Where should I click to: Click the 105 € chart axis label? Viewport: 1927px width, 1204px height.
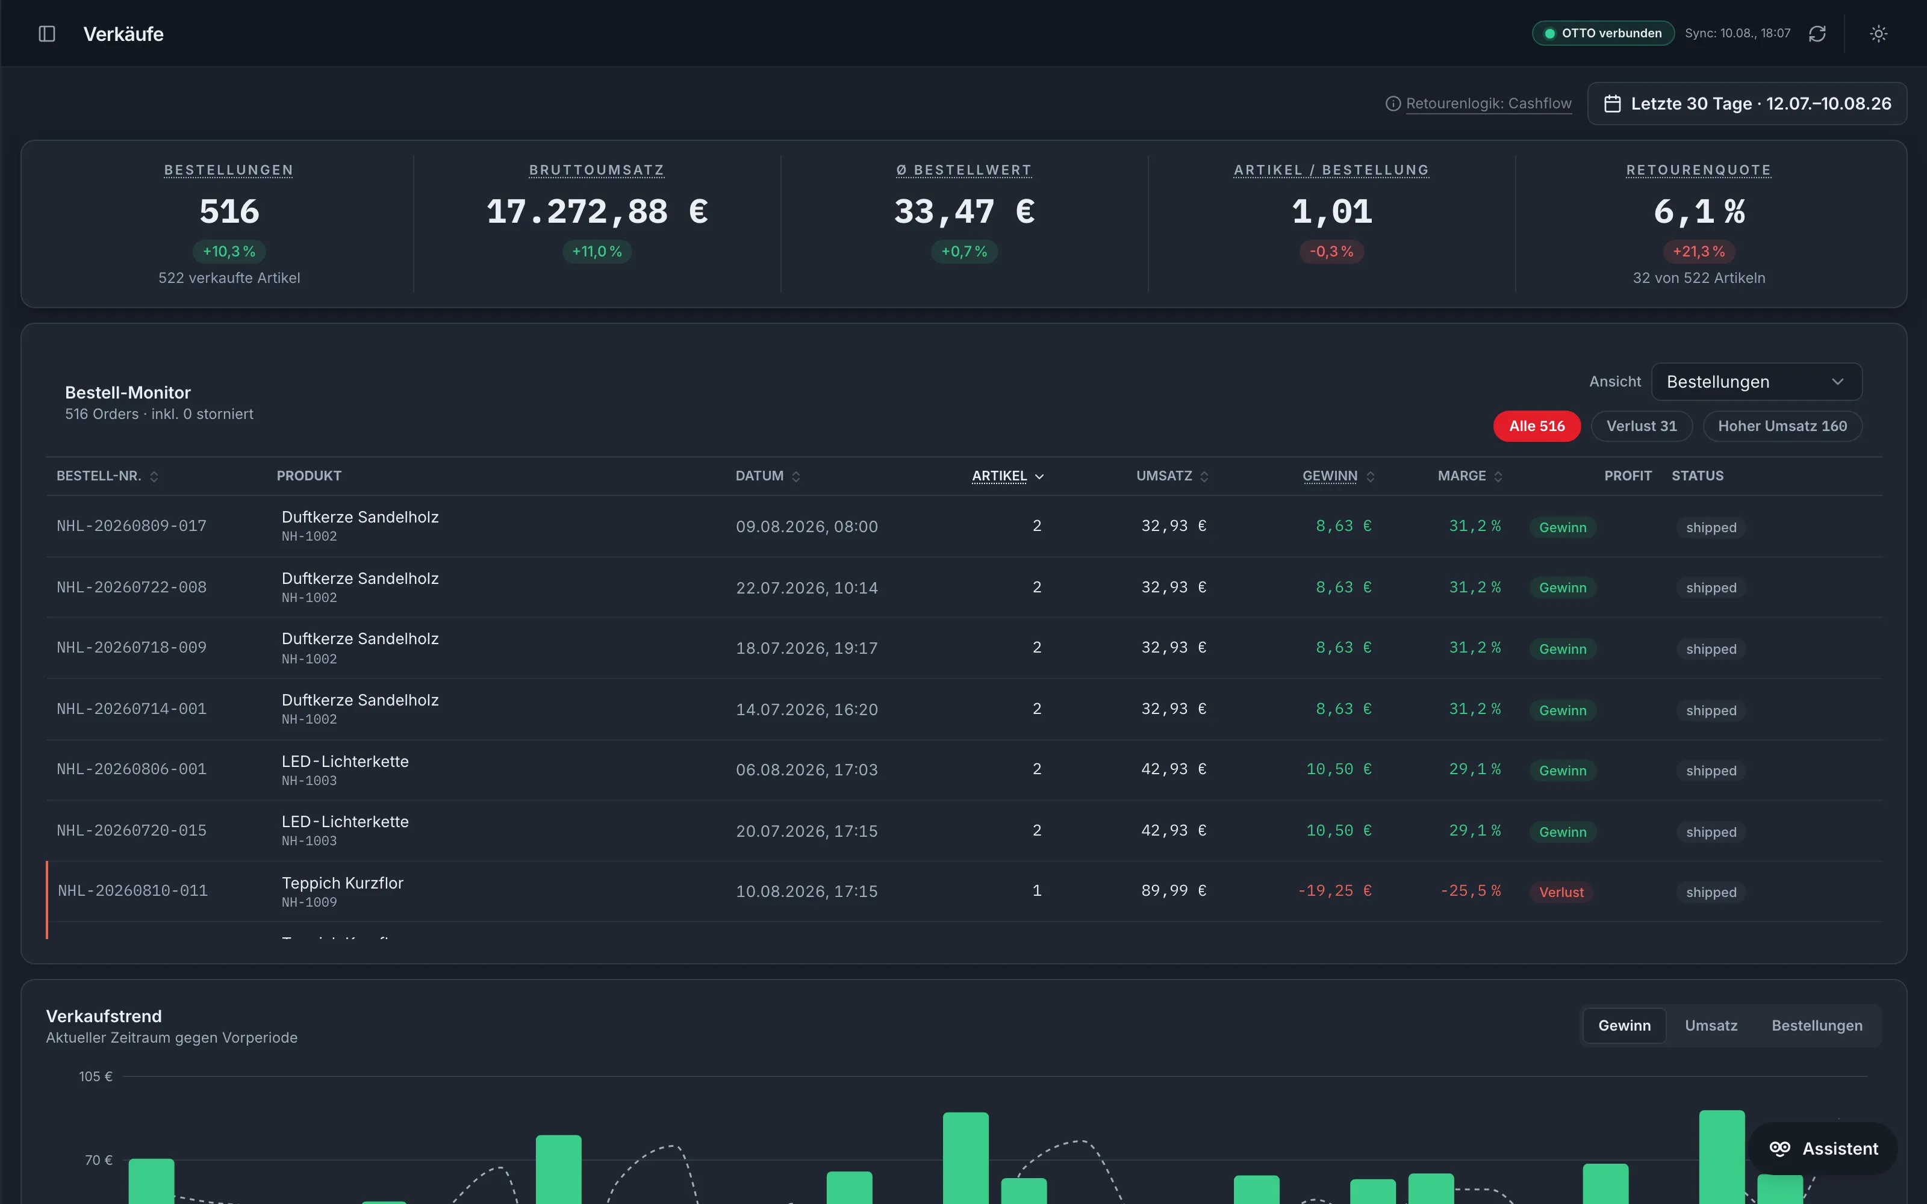point(96,1076)
